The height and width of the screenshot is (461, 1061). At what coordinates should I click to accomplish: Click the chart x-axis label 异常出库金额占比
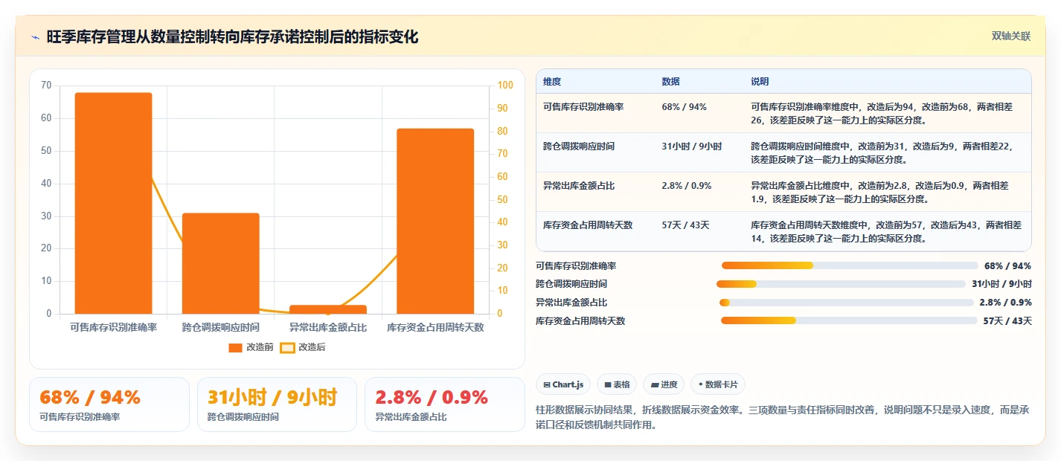pyautogui.click(x=328, y=327)
